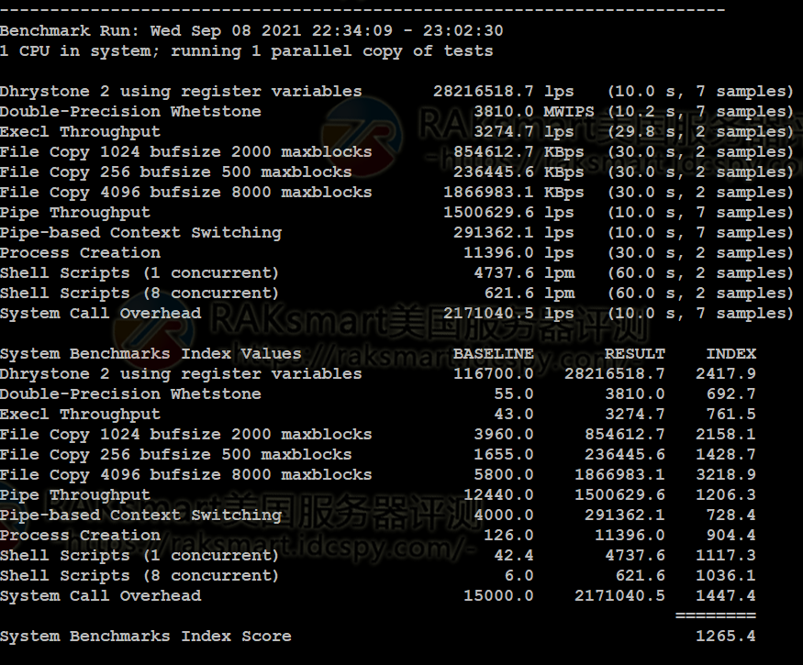
Task: Select the '1 CPU in system' line
Action: (x=246, y=51)
